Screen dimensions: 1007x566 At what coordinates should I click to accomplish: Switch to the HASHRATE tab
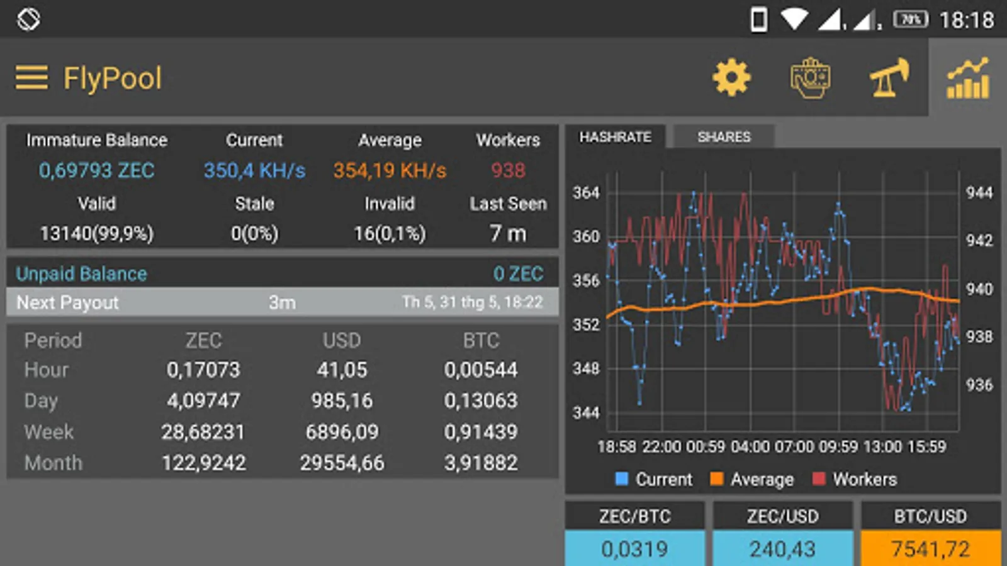tap(615, 136)
